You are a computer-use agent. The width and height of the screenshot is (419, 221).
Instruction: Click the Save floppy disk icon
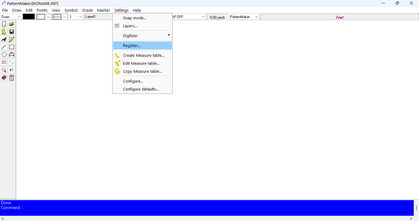(11, 32)
